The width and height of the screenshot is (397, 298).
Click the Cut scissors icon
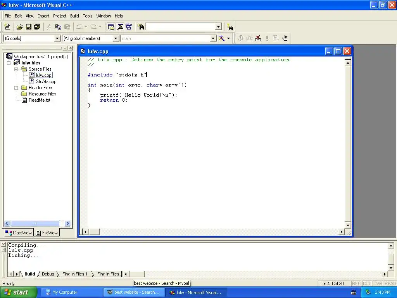coord(48,27)
